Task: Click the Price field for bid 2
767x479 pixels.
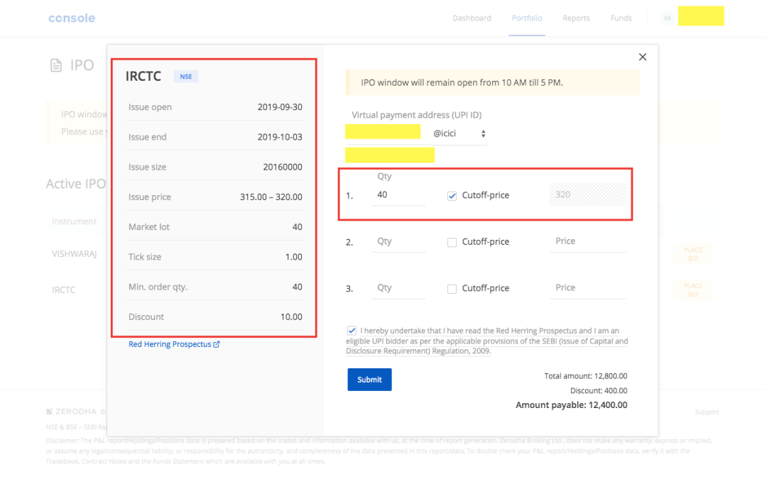Action: 587,241
